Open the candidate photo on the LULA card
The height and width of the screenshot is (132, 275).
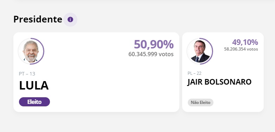coord(31,51)
